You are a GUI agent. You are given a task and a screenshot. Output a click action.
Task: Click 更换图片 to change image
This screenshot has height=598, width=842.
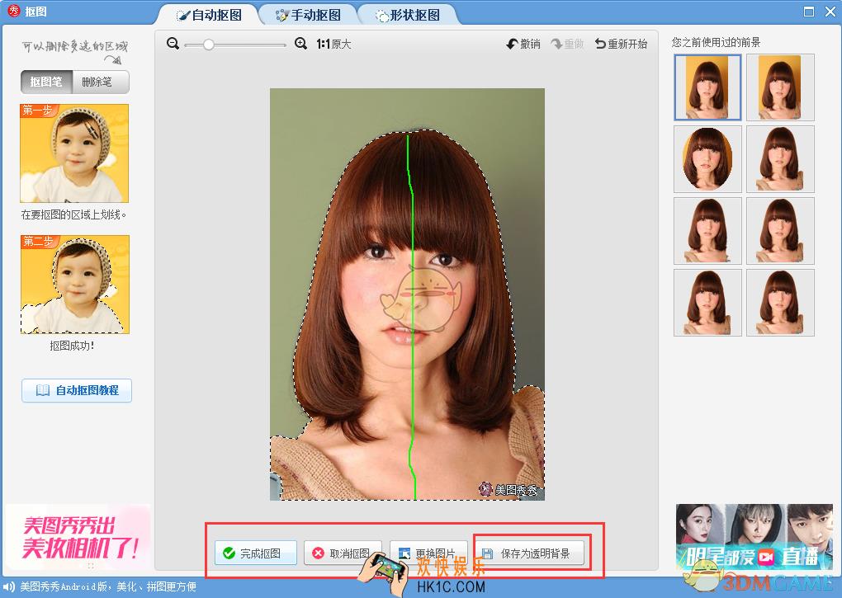[428, 553]
